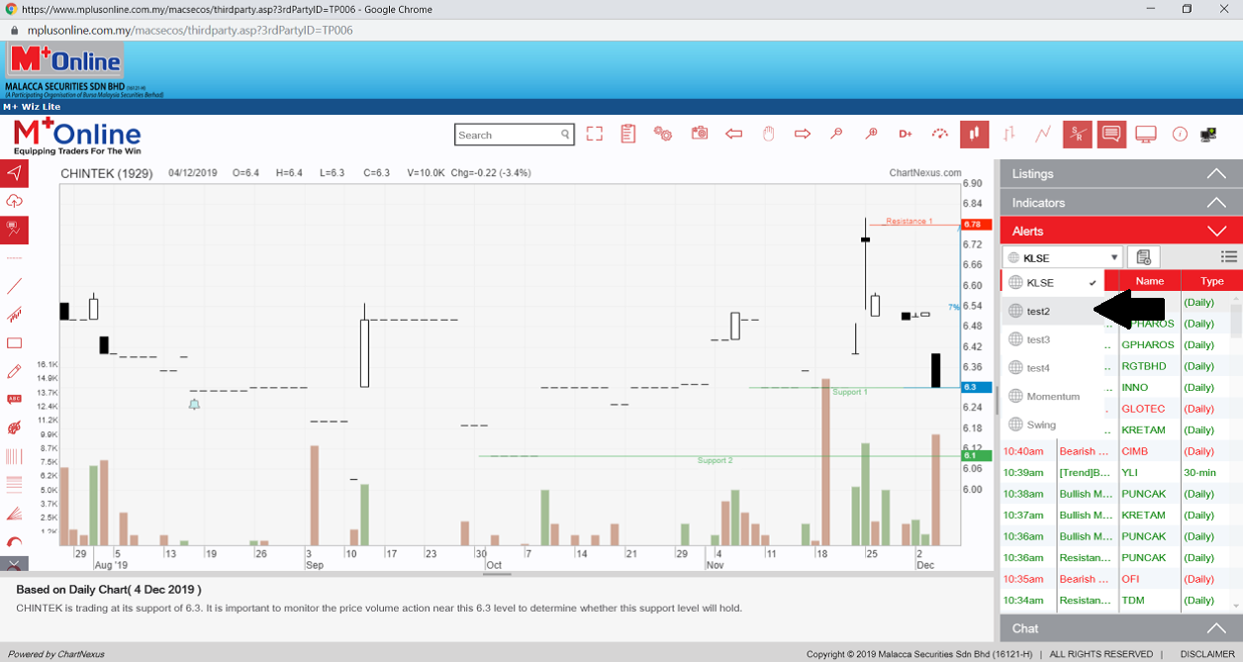Click the trend line drawing tool
The height and width of the screenshot is (662, 1243).
pyautogui.click(x=14, y=286)
